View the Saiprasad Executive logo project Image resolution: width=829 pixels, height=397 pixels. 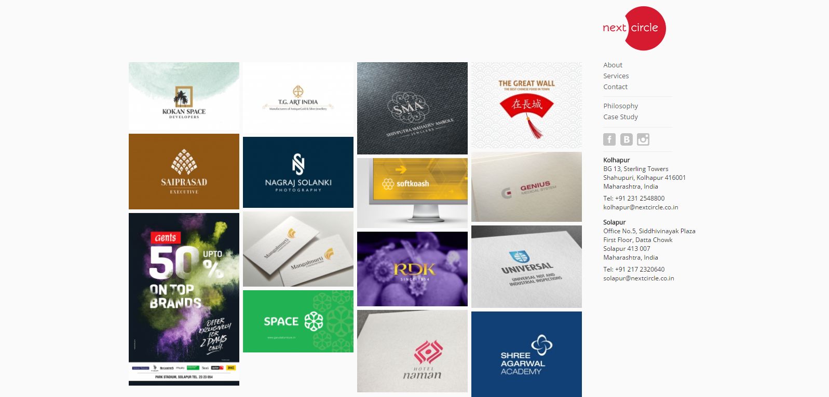tap(184, 172)
